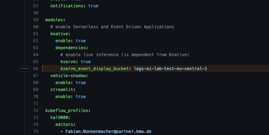Click line number 75
Screen dimensions: 269x135
(x=36, y=132)
